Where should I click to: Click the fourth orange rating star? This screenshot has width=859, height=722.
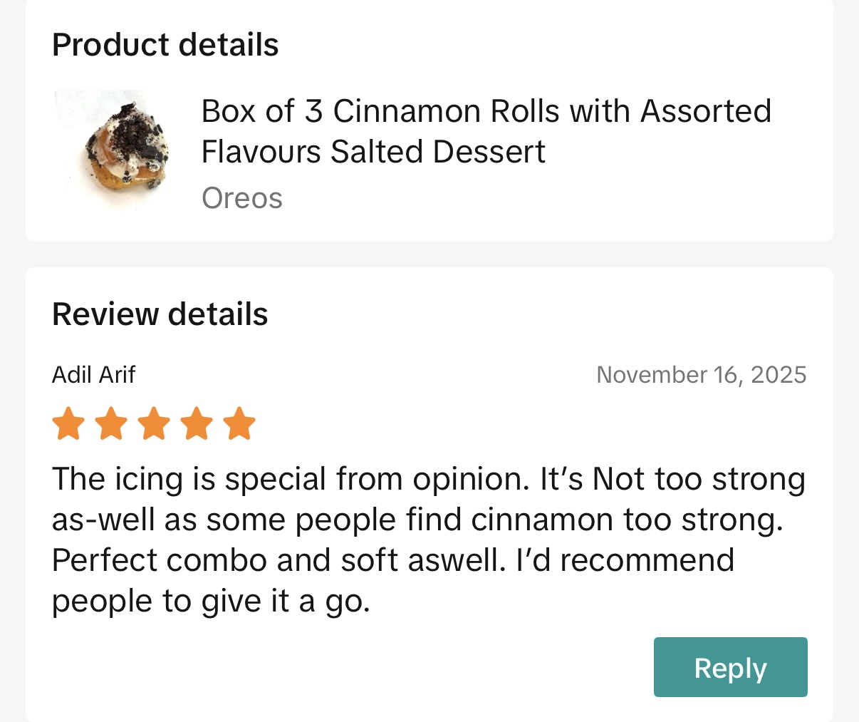[x=197, y=424]
